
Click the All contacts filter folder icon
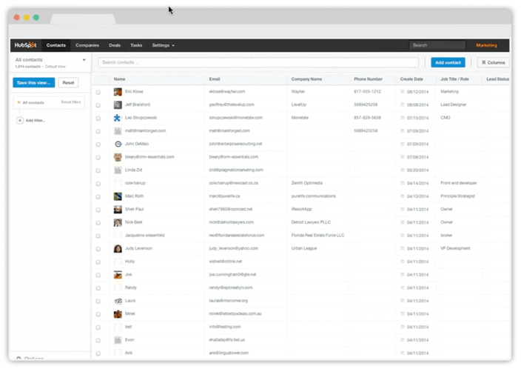coord(19,102)
